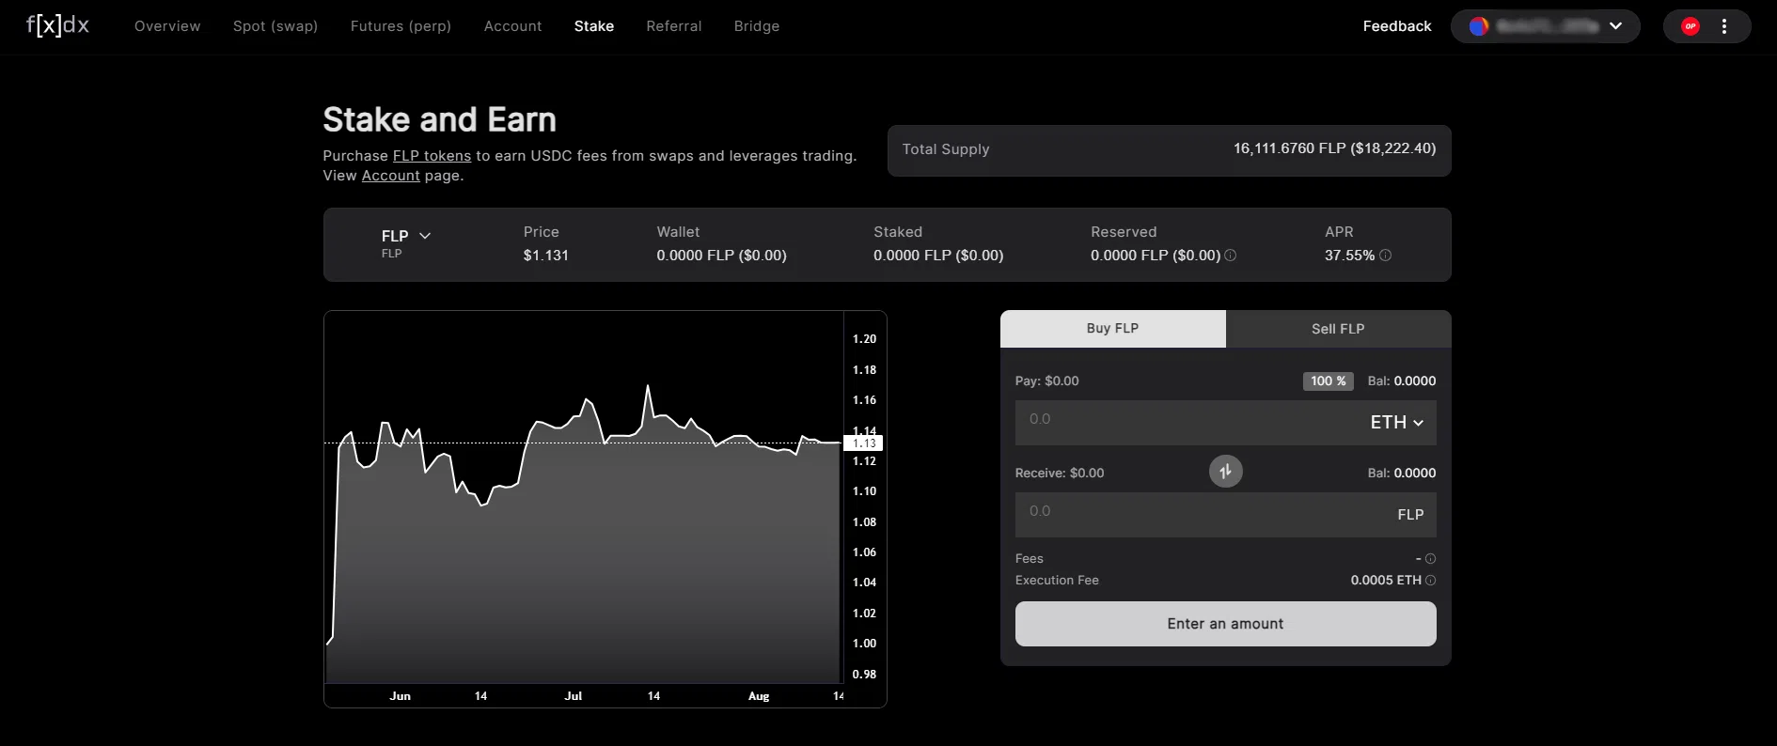Open the ETH pay token dropdown
This screenshot has height=746, width=1777.
click(1397, 423)
